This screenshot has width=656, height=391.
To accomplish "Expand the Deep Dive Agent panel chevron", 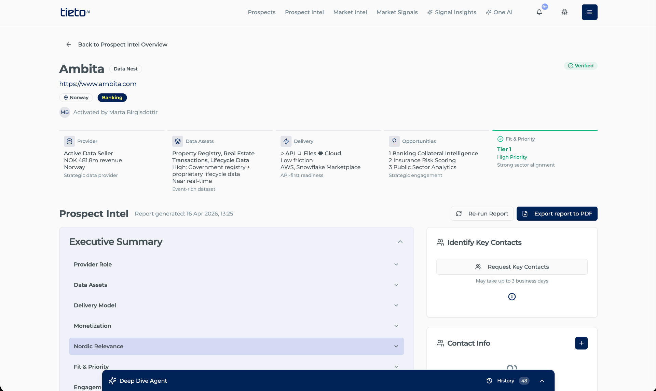I will 542,381.
